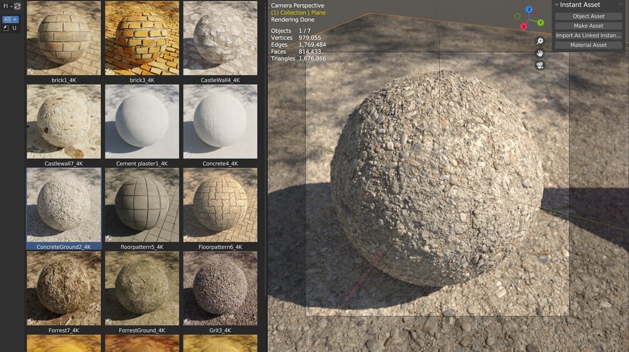
Task: Activate the pan hand tool
Action: coord(540,53)
